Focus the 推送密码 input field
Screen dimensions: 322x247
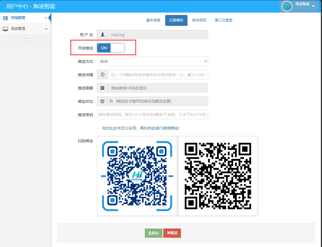tap(153, 115)
